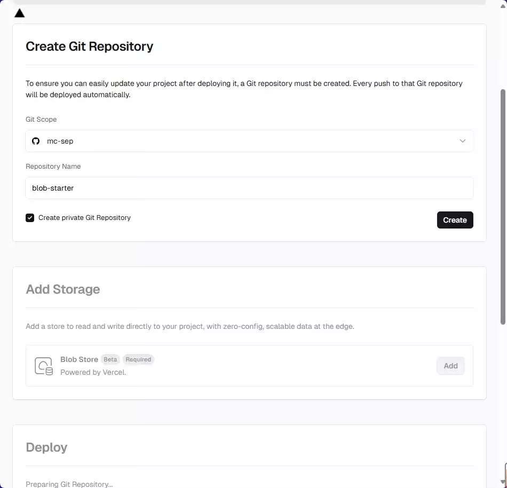Click the "Powered by Vercel." text
The width and height of the screenshot is (507, 488).
coord(93,372)
